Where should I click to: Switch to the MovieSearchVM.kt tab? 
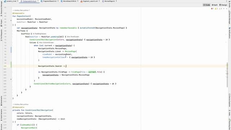(x=70, y=1)
